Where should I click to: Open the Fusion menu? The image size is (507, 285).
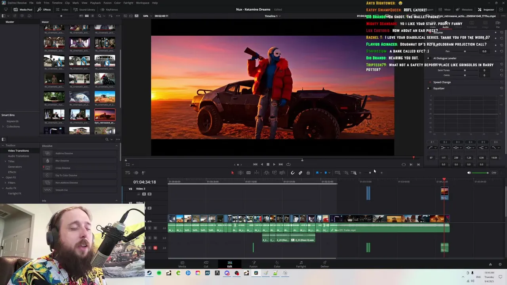(107, 3)
